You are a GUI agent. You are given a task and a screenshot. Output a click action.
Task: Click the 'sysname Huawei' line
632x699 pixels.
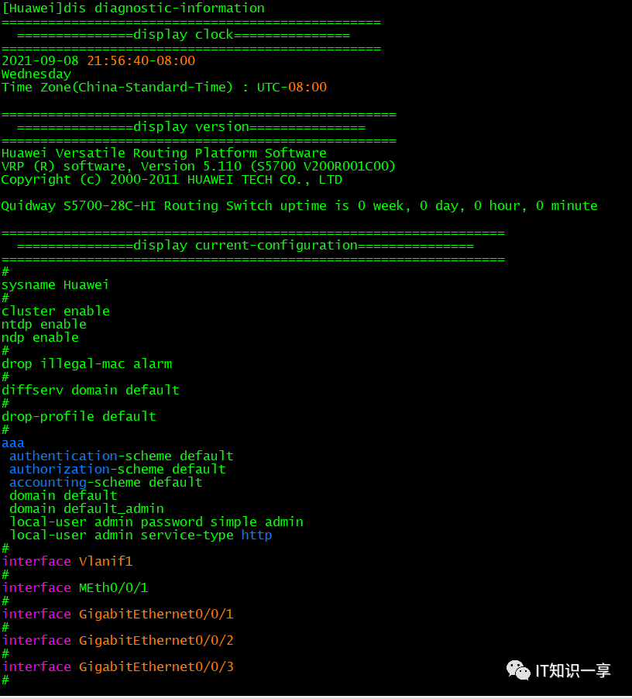pos(55,285)
